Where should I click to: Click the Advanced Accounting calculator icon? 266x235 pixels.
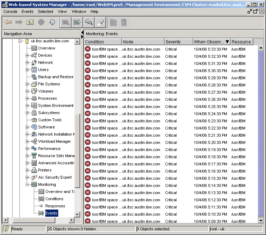pyautogui.click(x=34, y=163)
